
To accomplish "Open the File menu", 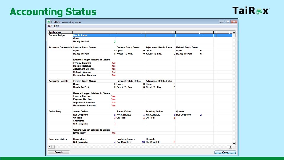I will coord(50,26).
